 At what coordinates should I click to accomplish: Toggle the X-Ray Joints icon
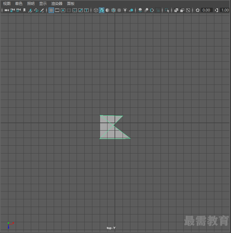click(x=188, y=10)
